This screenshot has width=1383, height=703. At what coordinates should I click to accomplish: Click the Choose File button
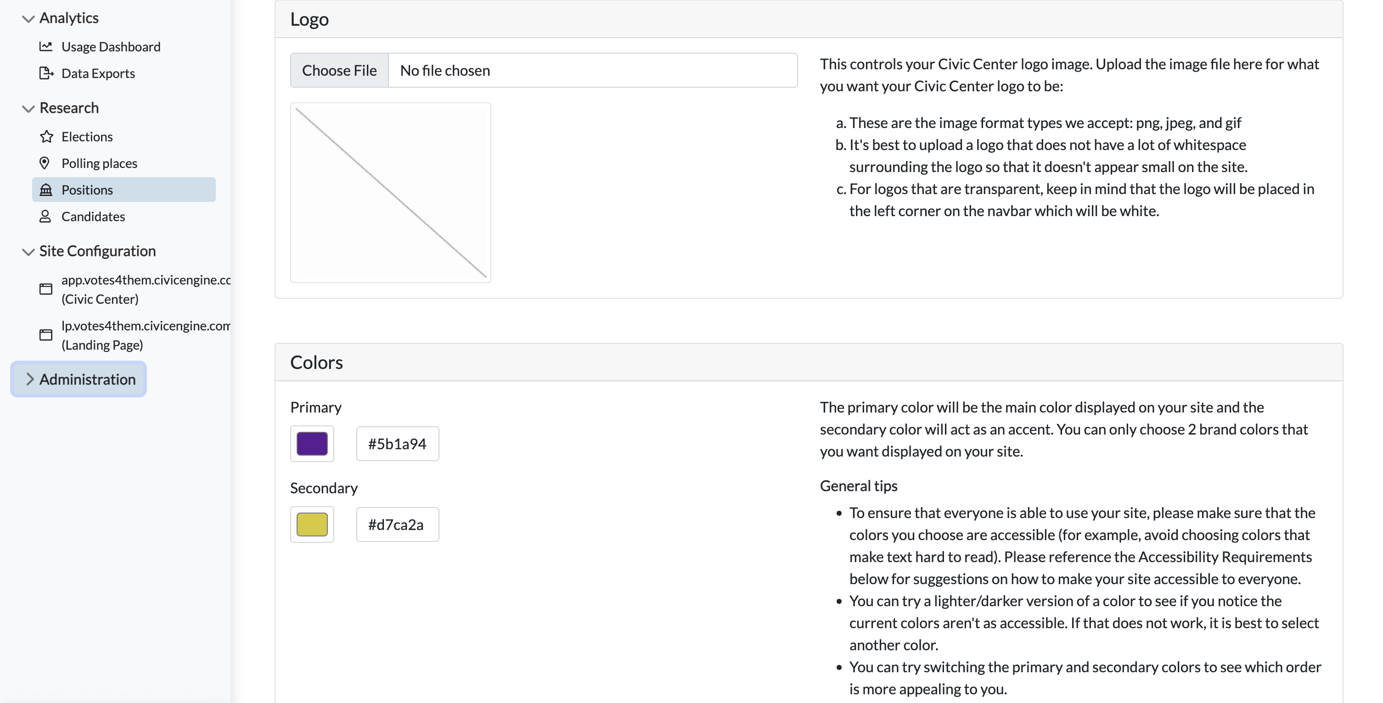point(339,70)
